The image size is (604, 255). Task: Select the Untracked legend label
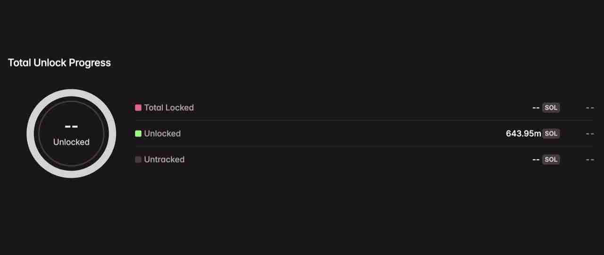(164, 160)
